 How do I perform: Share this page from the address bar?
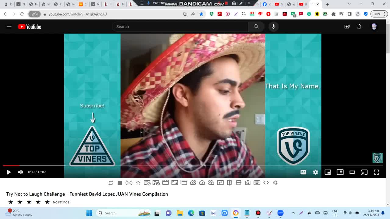[193, 14]
